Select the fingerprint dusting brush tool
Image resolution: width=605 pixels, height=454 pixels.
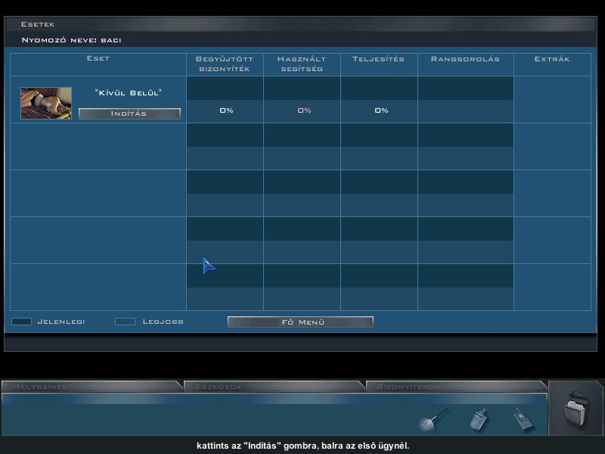(x=433, y=418)
